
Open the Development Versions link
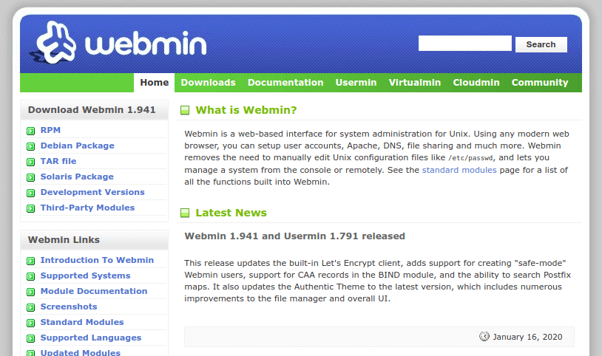[x=92, y=192]
